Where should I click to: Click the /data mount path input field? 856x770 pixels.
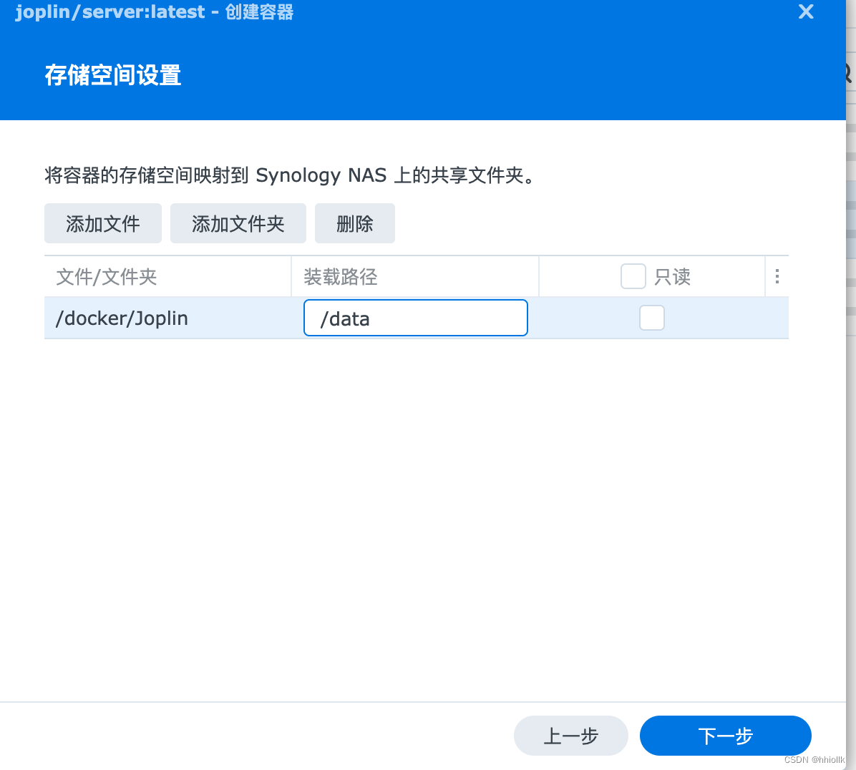pos(415,318)
